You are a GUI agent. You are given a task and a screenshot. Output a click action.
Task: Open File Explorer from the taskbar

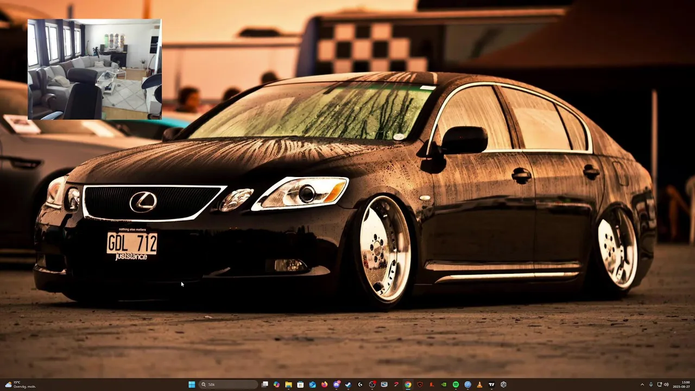point(288,384)
